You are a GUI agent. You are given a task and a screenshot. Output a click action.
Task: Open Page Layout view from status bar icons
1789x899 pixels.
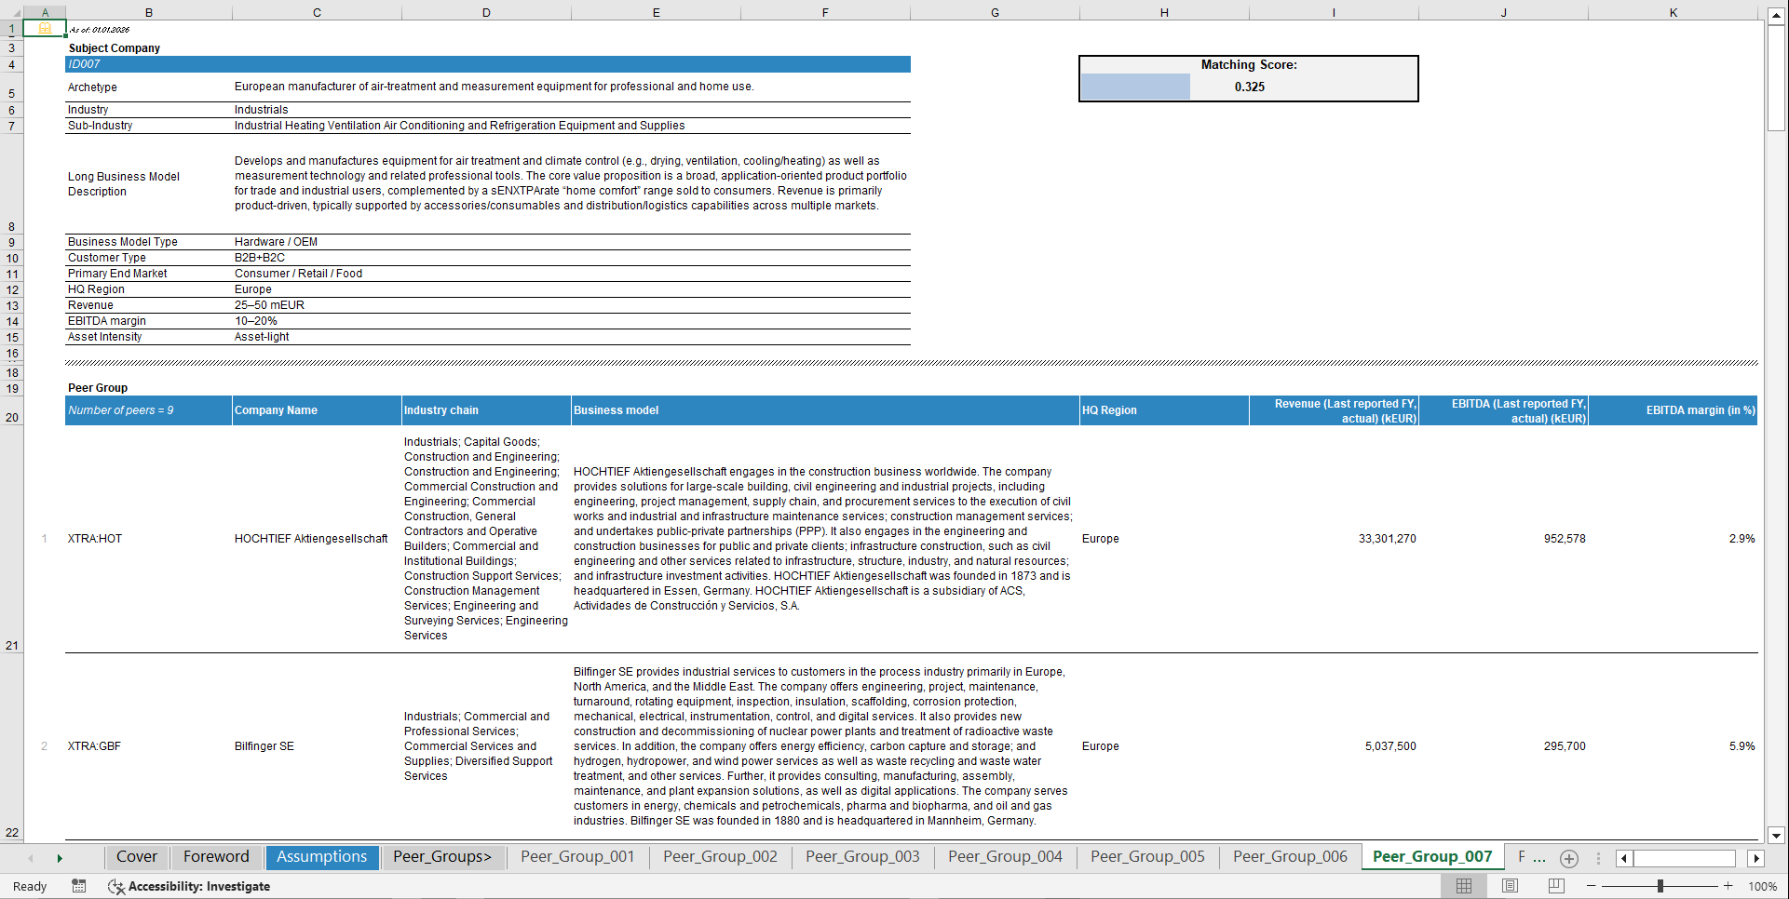1509,886
